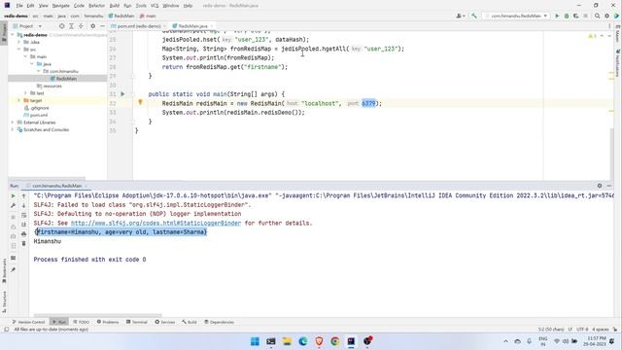Open the Services tool window tab

tap(165, 322)
